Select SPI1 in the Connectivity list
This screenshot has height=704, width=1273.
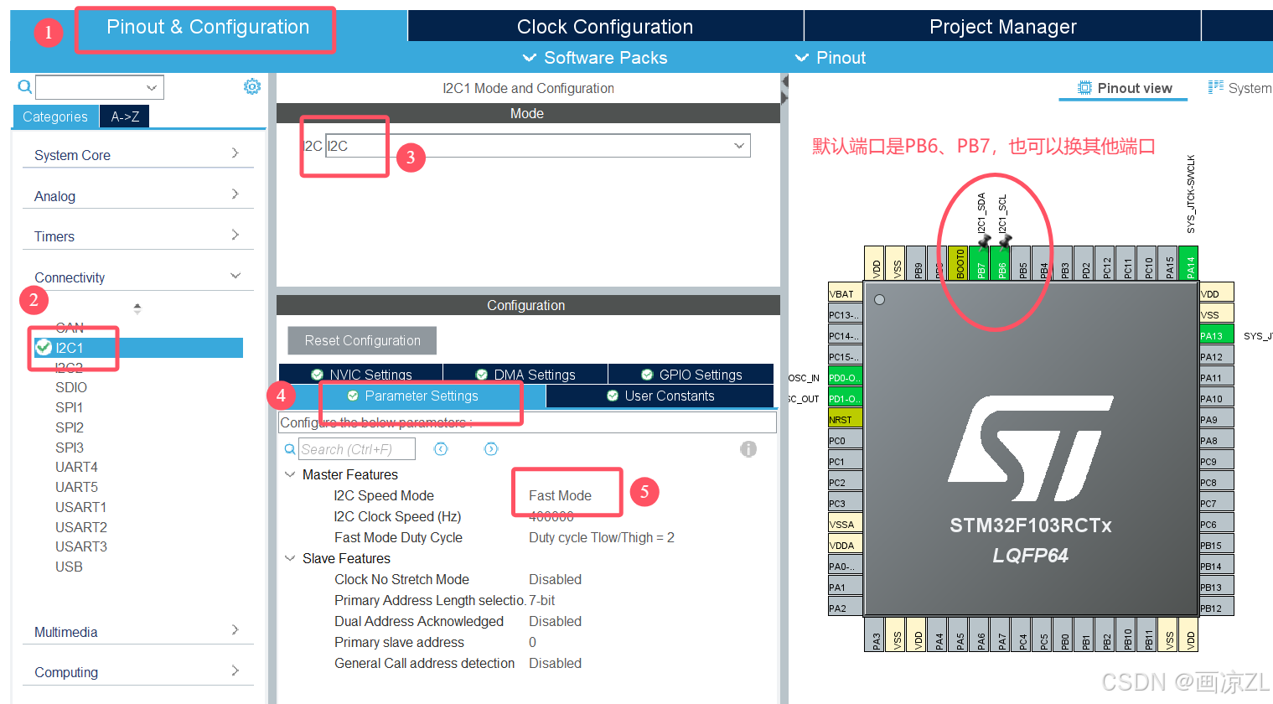70,407
